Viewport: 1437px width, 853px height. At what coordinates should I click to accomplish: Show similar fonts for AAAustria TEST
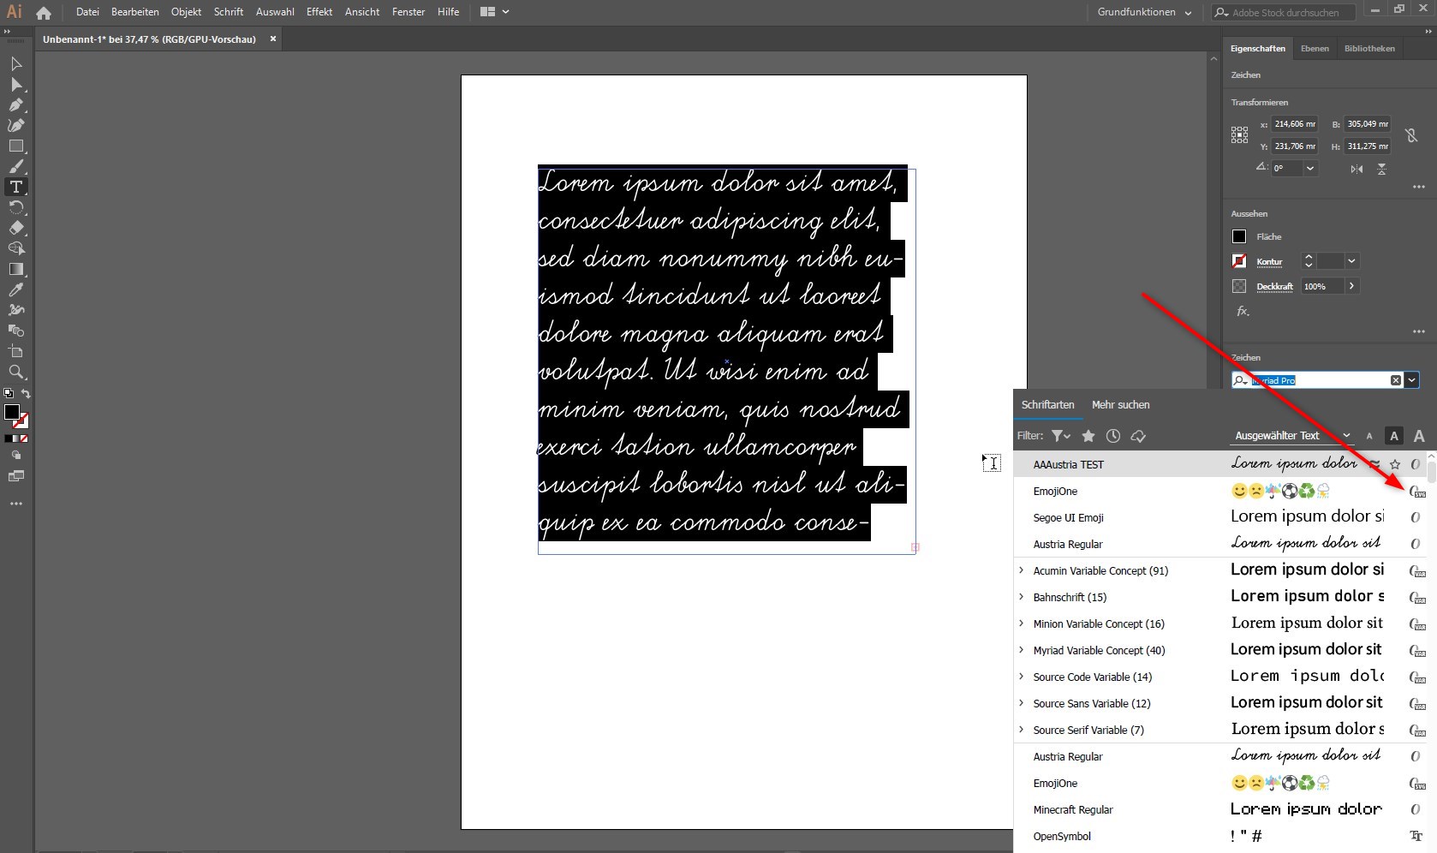[1374, 464]
